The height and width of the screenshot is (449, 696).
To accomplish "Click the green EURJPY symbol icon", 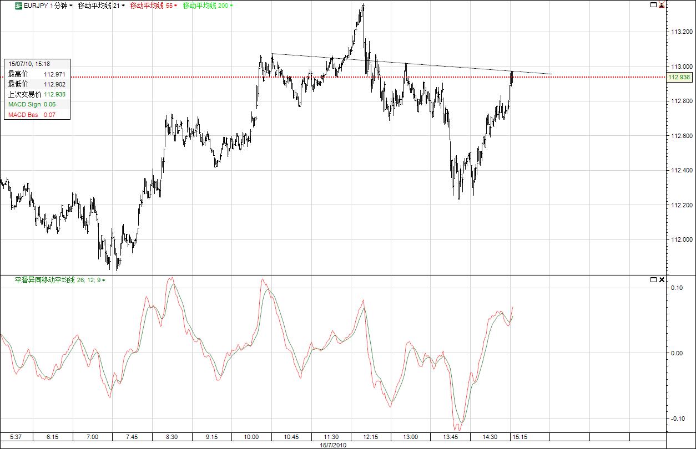I will pos(19,6).
